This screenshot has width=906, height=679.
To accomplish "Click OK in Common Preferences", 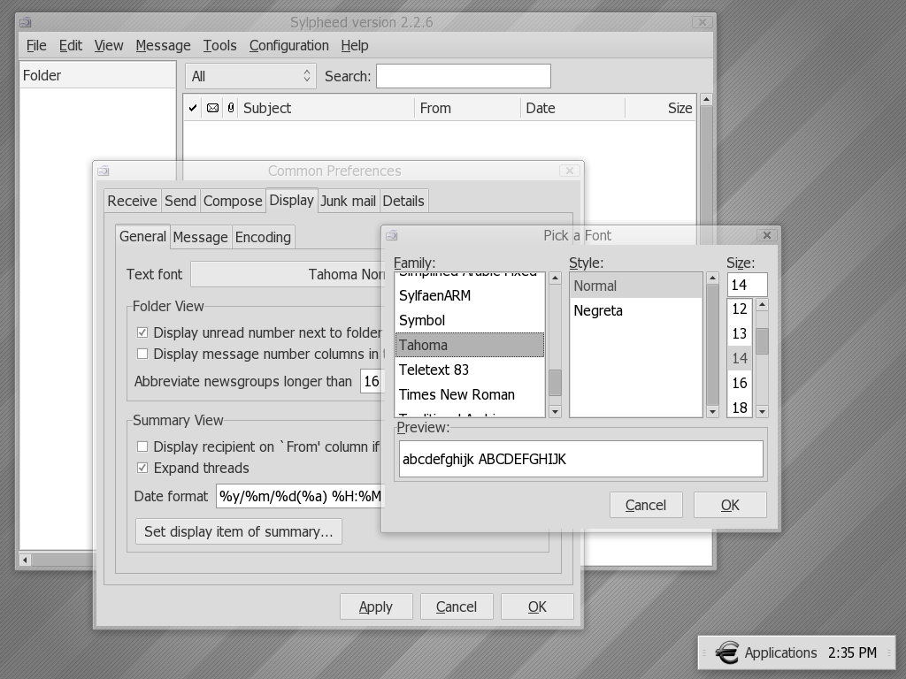I will click(537, 607).
